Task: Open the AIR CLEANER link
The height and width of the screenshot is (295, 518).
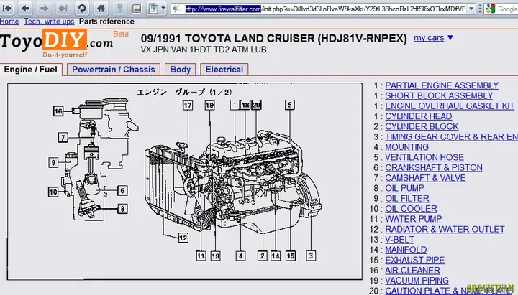Action: (412, 271)
